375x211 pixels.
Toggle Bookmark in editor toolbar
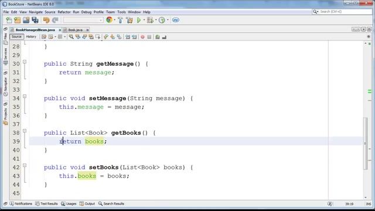point(119,36)
